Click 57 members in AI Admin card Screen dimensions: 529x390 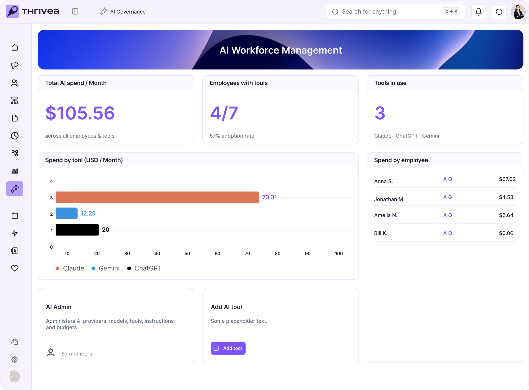coord(77,354)
